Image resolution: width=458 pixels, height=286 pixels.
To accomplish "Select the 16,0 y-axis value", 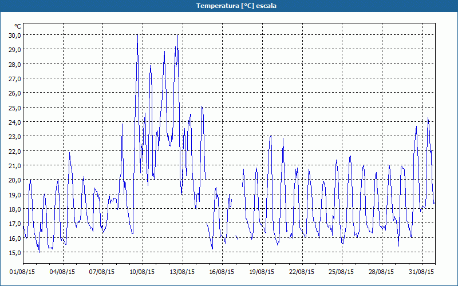I will (15, 238).
